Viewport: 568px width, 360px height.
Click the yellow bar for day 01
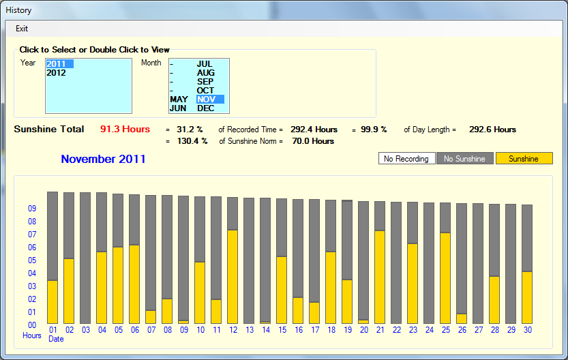(x=53, y=301)
